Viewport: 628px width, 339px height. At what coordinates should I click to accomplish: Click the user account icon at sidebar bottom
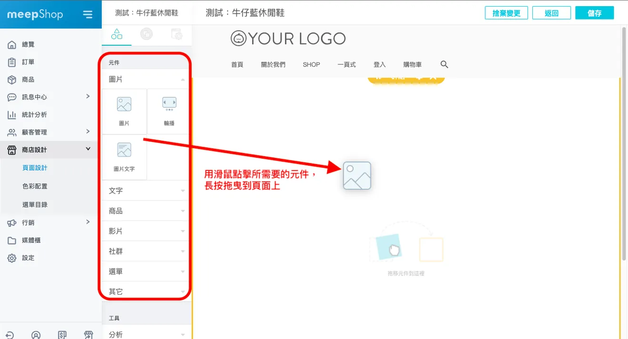(x=36, y=335)
